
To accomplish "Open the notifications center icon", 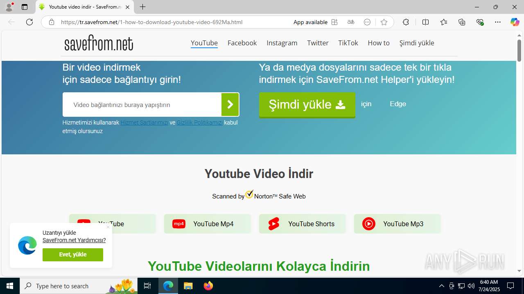I will pyautogui.click(x=510, y=286).
